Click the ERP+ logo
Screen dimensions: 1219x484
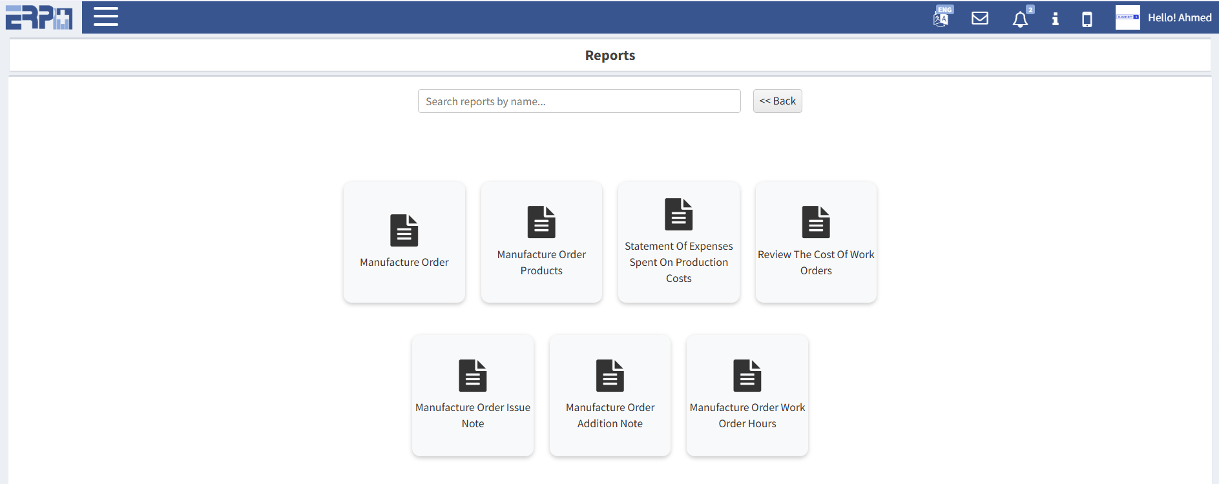coord(39,17)
